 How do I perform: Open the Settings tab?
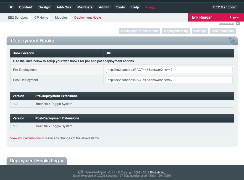pyautogui.click(x=200, y=31)
